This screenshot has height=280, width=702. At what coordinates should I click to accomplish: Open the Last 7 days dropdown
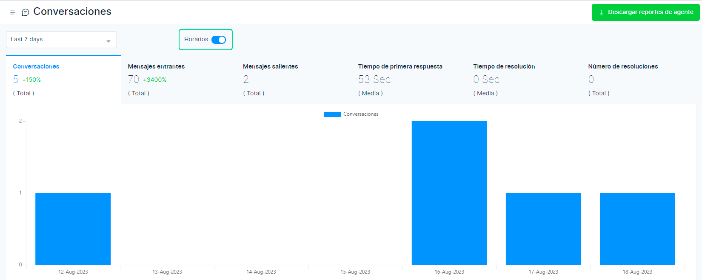[x=61, y=40]
